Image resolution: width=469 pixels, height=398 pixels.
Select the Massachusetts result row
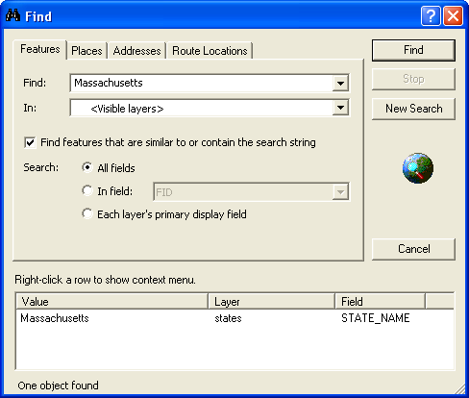coord(234,318)
